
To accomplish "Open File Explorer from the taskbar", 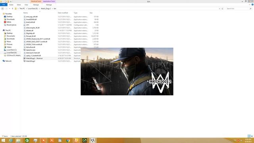I will [18, 140].
